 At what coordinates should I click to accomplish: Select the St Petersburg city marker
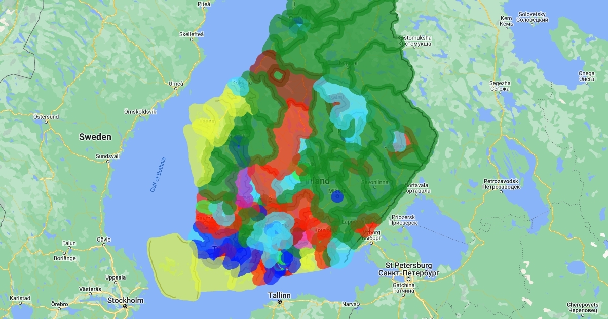[x=409, y=278]
